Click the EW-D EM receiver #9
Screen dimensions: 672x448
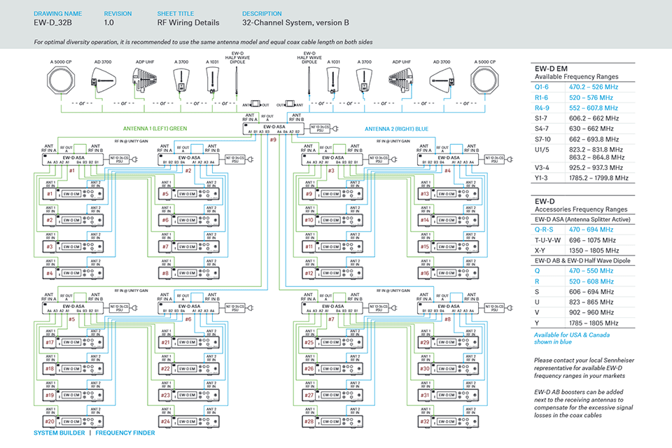332,194
